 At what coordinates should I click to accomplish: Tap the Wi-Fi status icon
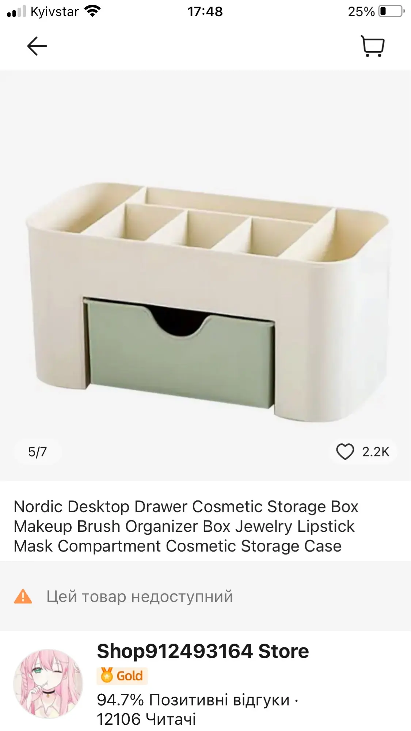pyautogui.click(x=92, y=11)
